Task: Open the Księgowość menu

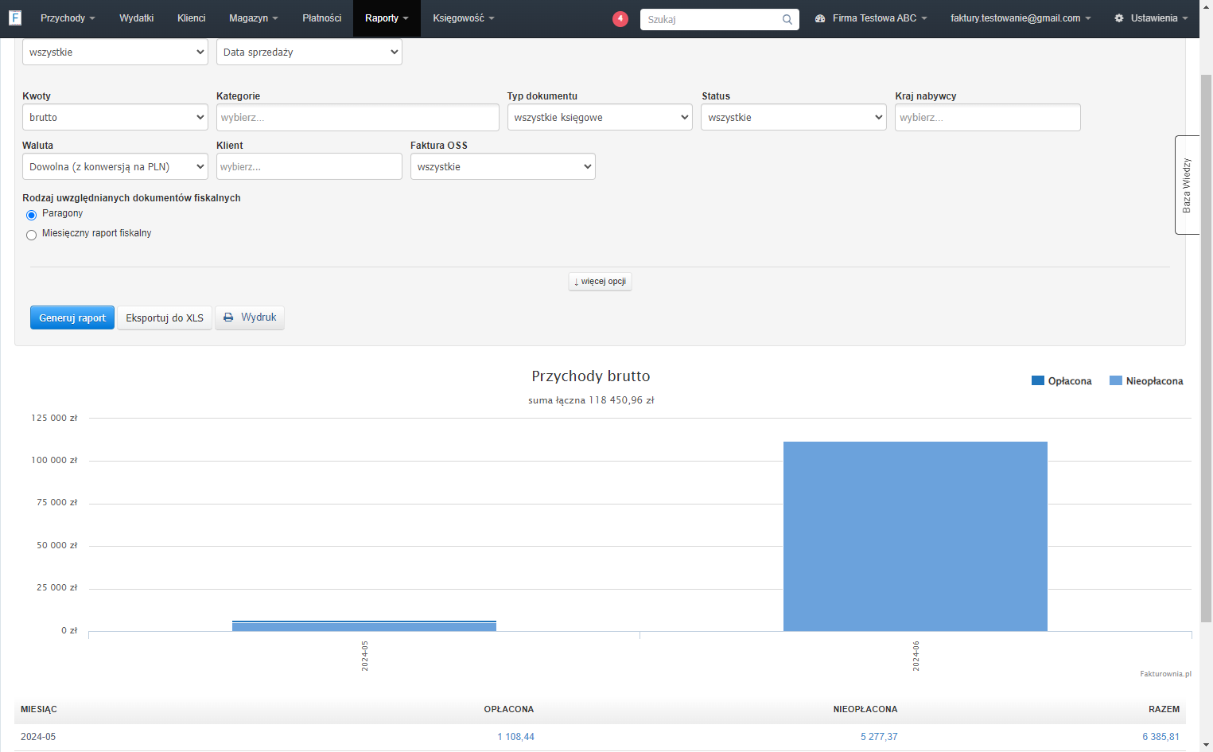Action: tap(463, 18)
